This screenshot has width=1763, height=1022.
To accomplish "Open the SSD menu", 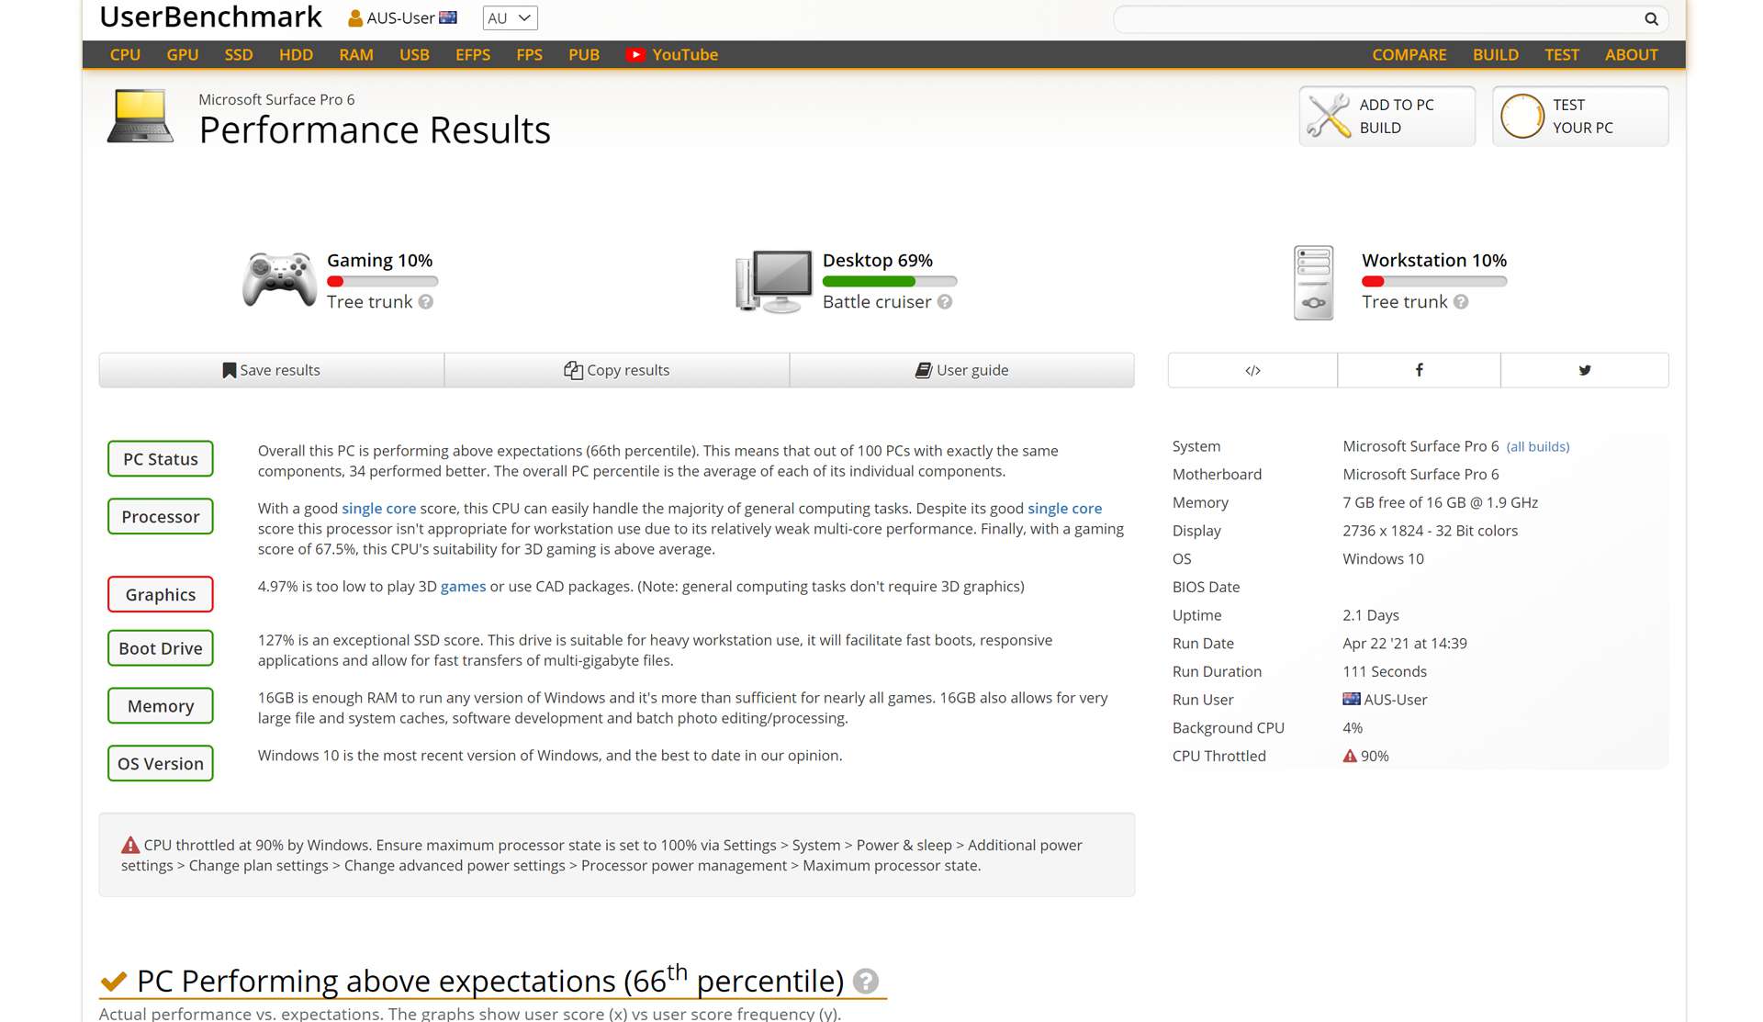I will pyautogui.click(x=239, y=55).
